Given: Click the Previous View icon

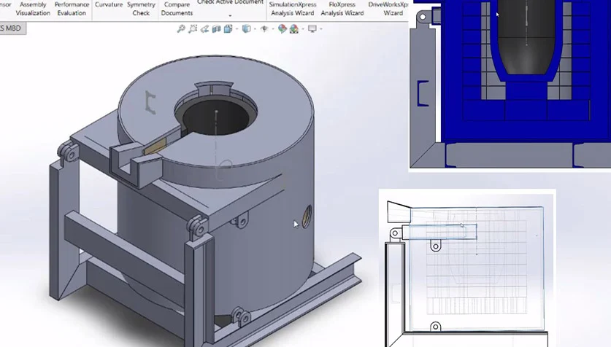Looking at the screenshot, I should 205,28.
